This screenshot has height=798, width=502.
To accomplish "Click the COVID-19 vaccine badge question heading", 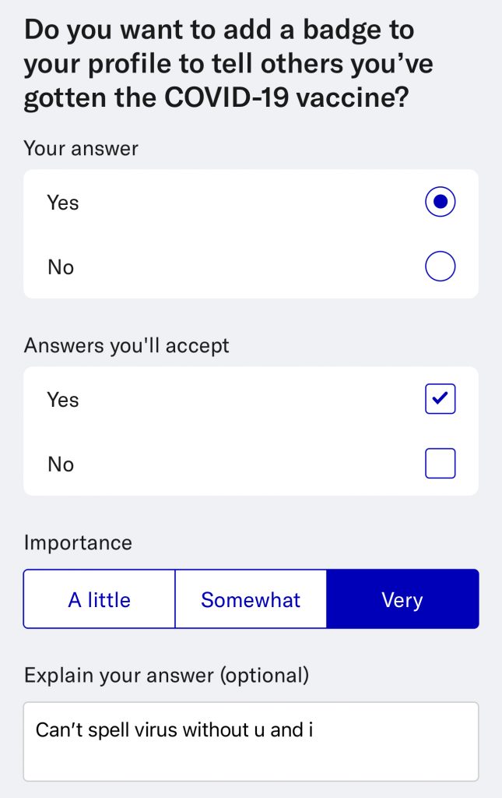I will [x=229, y=65].
